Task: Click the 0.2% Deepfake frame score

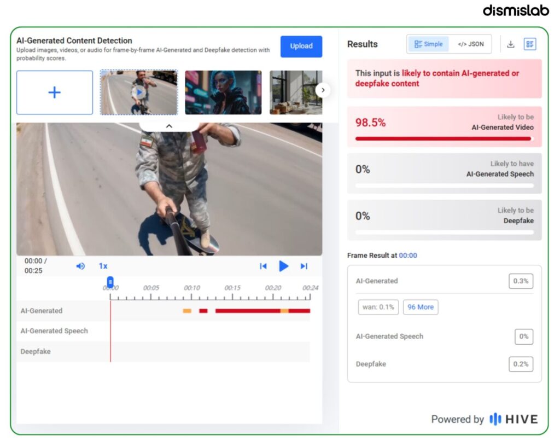Action: click(x=521, y=364)
